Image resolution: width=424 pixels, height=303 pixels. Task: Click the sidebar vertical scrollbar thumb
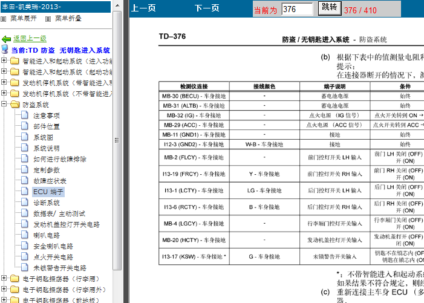click(x=117, y=140)
